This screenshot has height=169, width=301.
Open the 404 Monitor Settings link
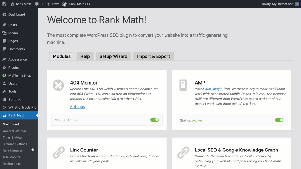[x=77, y=107]
